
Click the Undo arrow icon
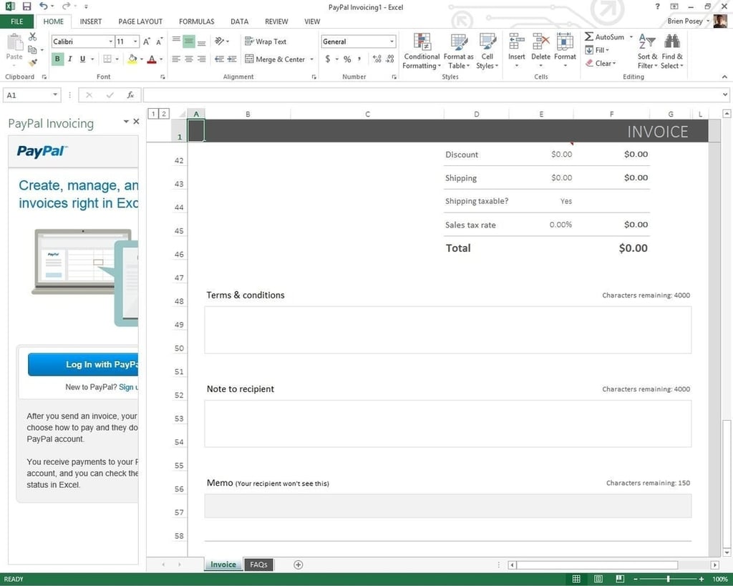44,6
